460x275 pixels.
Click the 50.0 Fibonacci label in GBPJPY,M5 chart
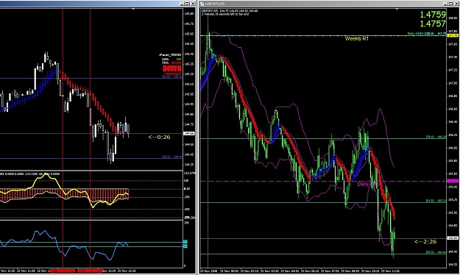pos(436,252)
